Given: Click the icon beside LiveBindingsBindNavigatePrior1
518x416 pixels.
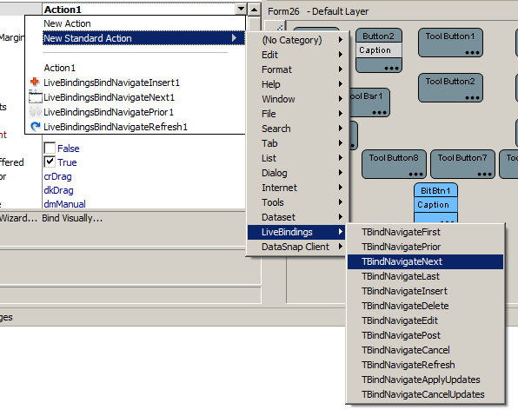Looking at the screenshot, I should [35, 112].
